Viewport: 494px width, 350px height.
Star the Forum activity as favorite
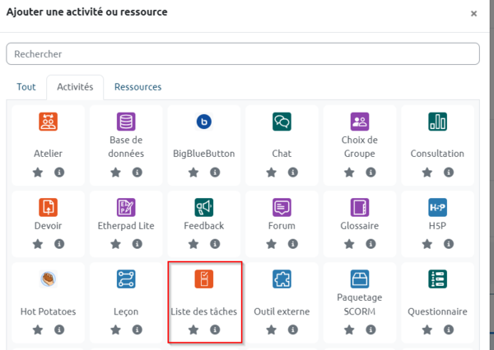tap(271, 244)
